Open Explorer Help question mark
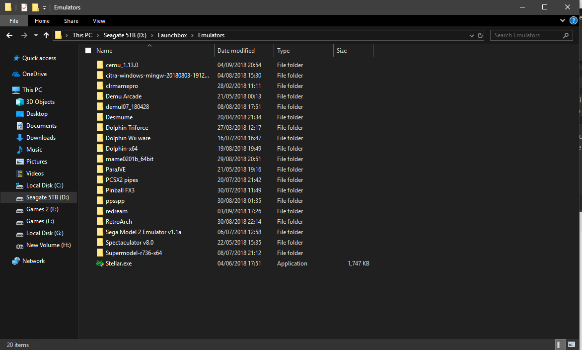 pyautogui.click(x=574, y=21)
